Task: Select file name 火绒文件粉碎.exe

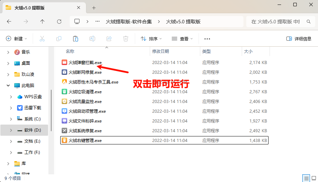Action: 85,121
